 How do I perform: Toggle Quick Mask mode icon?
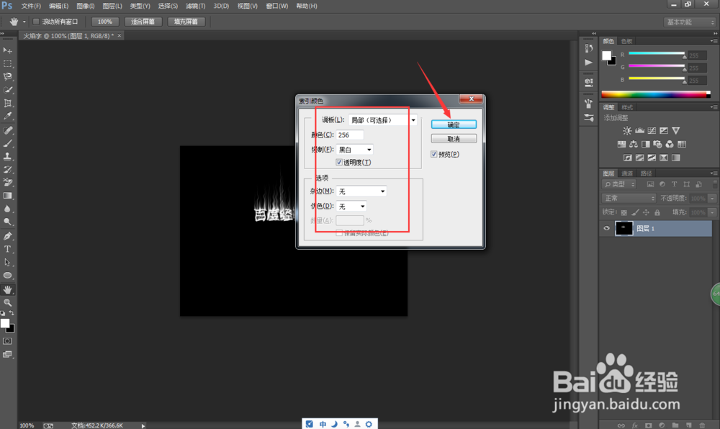click(x=7, y=341)
